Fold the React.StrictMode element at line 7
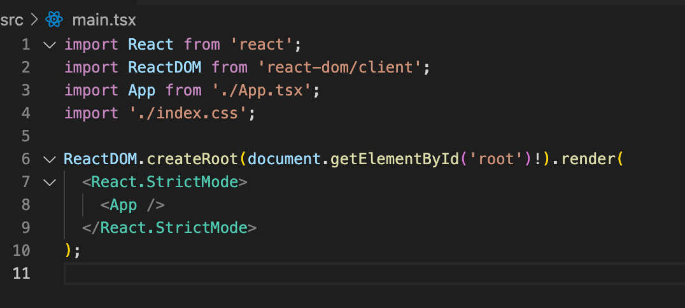Viewport: 685px width, 308px height. point(50,182)
